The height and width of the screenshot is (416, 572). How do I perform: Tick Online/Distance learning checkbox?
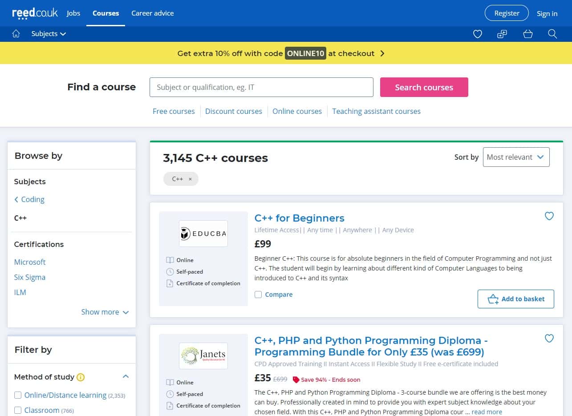coord(18,395)
